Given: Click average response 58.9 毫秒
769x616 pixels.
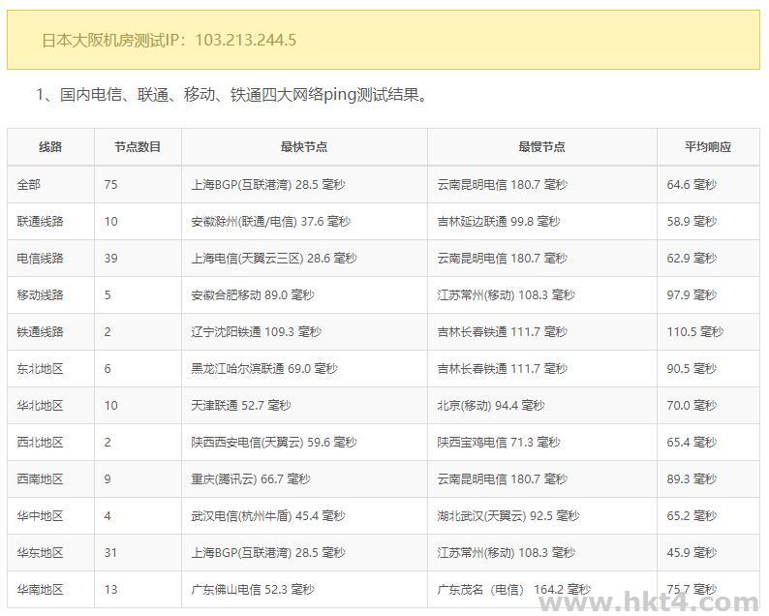Looking at the screenshot, I should [x=692, y=221].
